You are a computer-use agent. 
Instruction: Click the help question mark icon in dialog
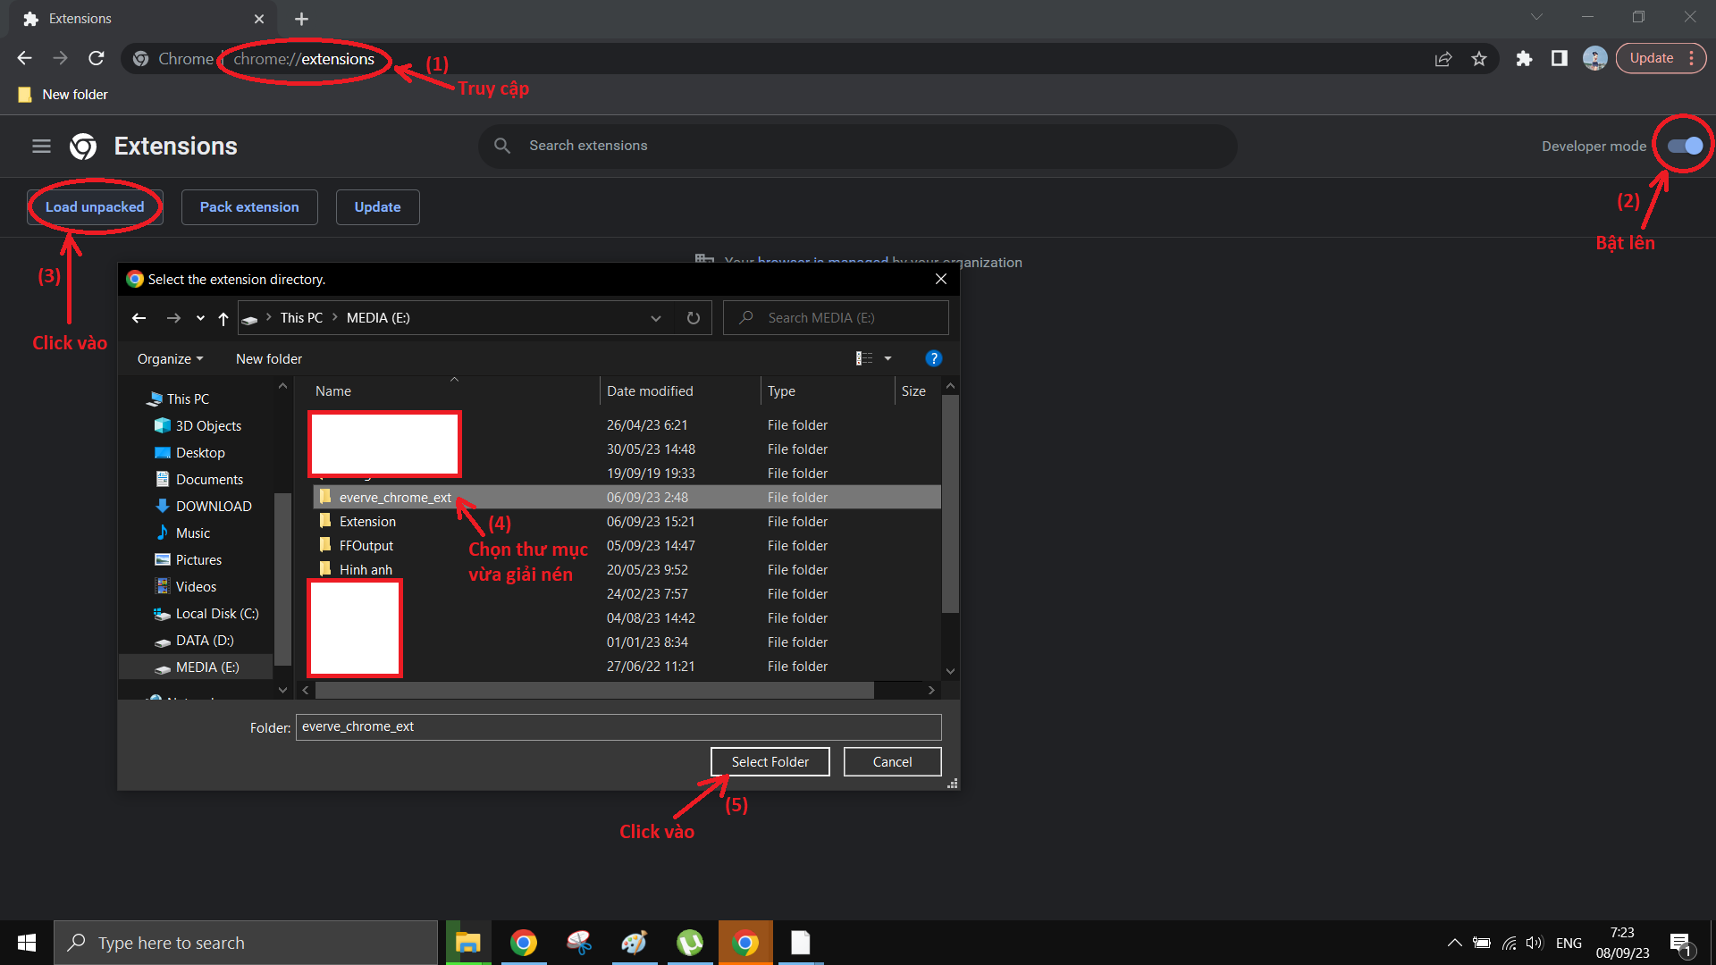933,358
